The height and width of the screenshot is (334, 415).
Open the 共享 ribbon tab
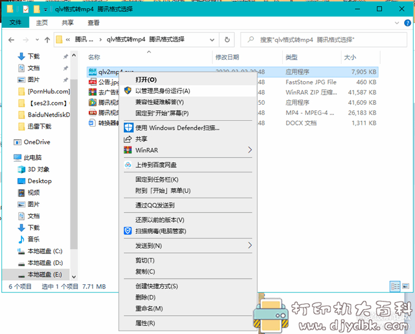(68, 23)
